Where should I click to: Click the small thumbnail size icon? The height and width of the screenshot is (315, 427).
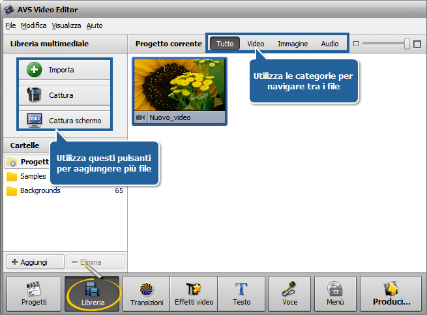click(356, 44)
